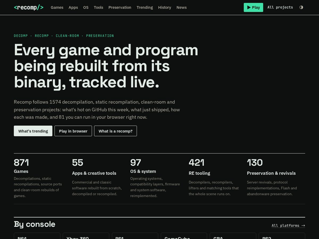Select the Xbox 360 console card
Image resolution: width=319 pixels, height=239 pixels.
tap(86, 236)
